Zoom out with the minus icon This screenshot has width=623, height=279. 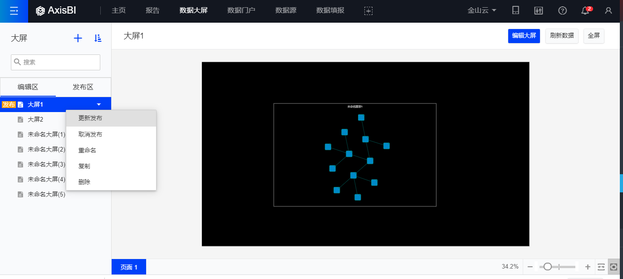pos(530,267)
